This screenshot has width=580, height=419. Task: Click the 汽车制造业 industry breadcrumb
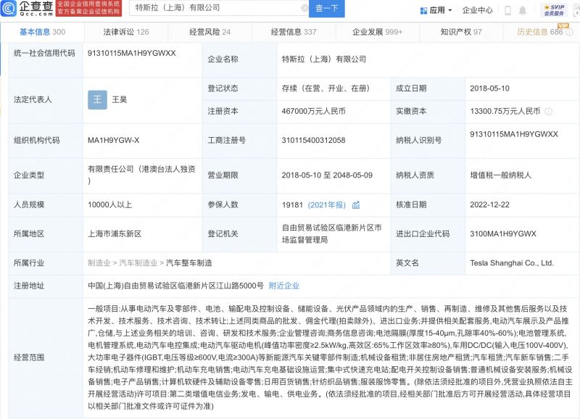pos(138,263)
